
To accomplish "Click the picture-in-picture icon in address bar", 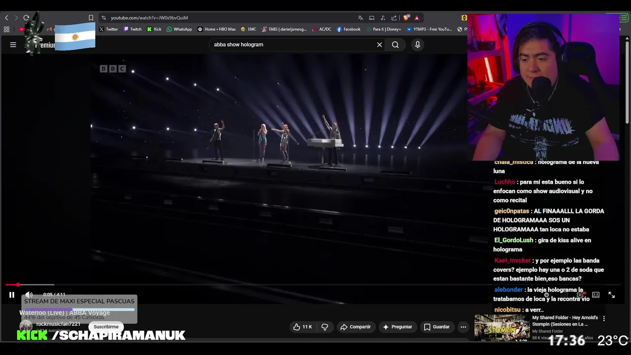I will click(372, 18).
